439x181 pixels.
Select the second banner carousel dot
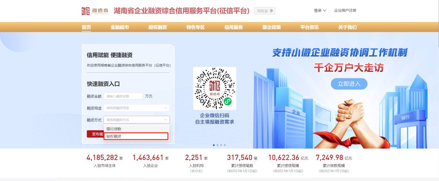(217, 145)
